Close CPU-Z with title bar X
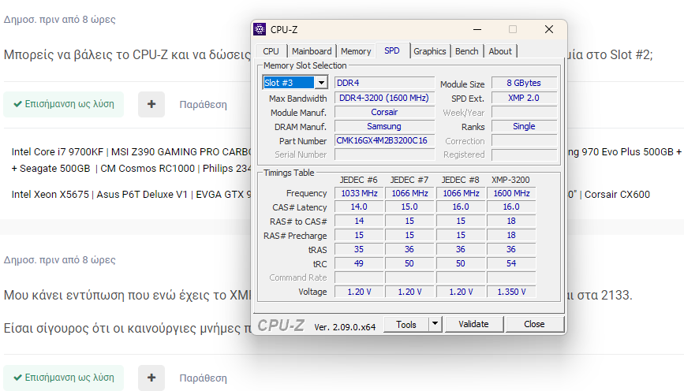 pos(549,29)
